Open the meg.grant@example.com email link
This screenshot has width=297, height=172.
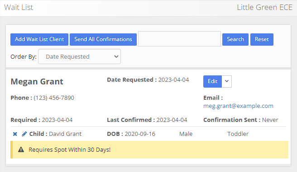click(x=238, y=106)
